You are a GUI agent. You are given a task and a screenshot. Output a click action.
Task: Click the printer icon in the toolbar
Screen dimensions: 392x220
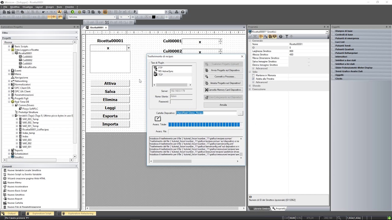[176, 12]
